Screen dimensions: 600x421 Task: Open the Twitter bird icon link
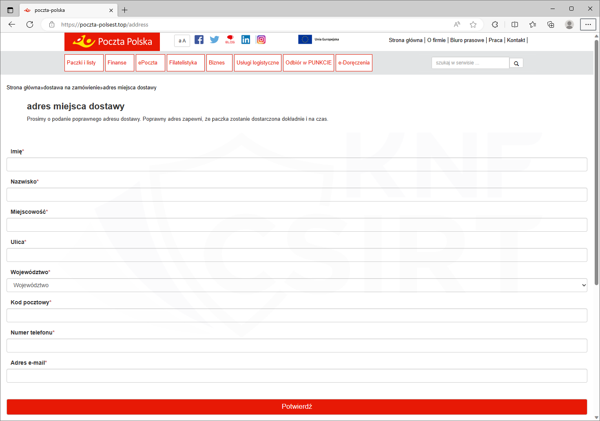[x=215, y=40]
